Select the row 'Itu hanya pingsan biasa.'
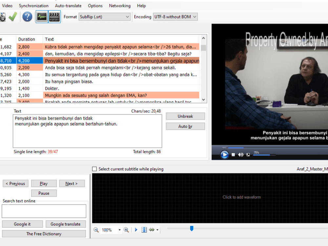The height and width of the screenshot is (246, 328). click(100, 82)
